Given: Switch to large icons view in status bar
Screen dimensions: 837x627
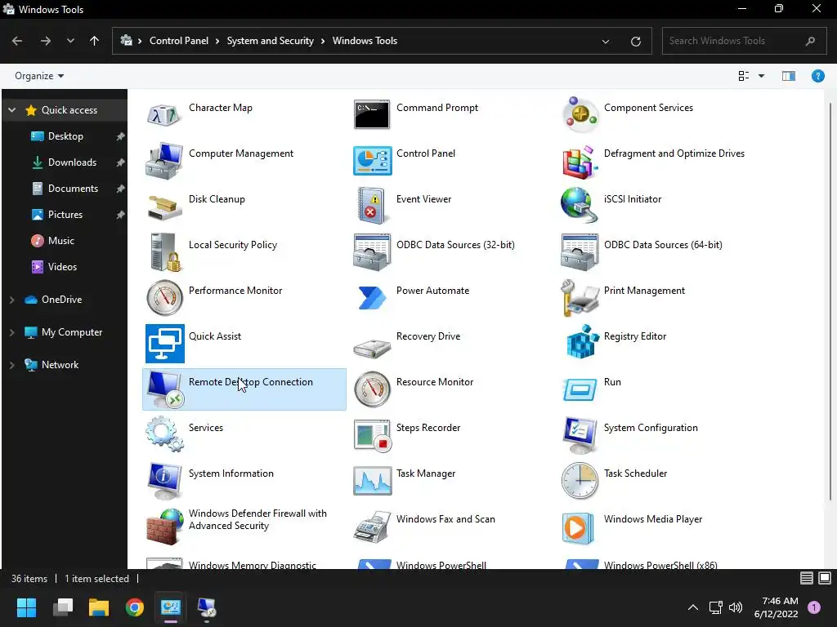Looking at the screenshot, I should point(825,578).
